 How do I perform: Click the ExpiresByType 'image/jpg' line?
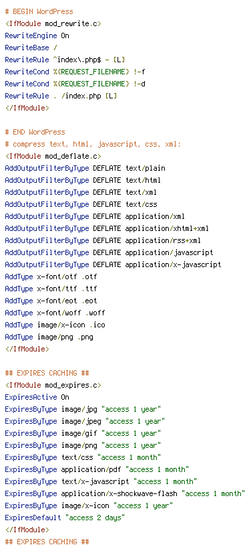[83, 409]
